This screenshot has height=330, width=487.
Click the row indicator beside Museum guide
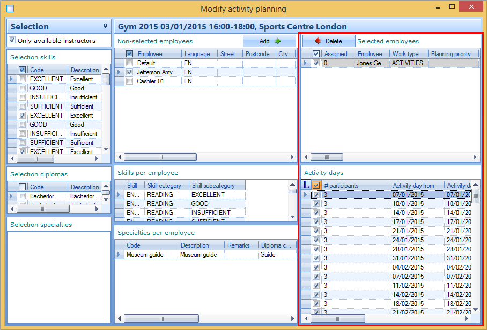tap(119, 255)
